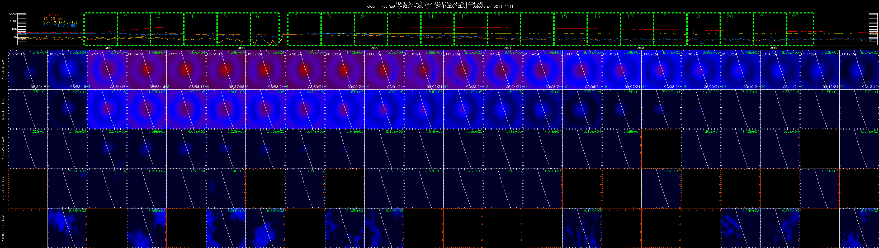The image size is (879, 248).
Task: Open the 6.0-12.0 keV image with peak 1.50E+04
Action: pyautogui.click(x=859, y=109)
